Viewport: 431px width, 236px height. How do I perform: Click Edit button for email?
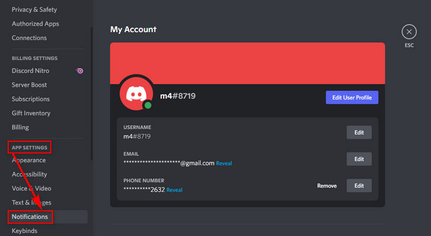click(x=359, y=159)
